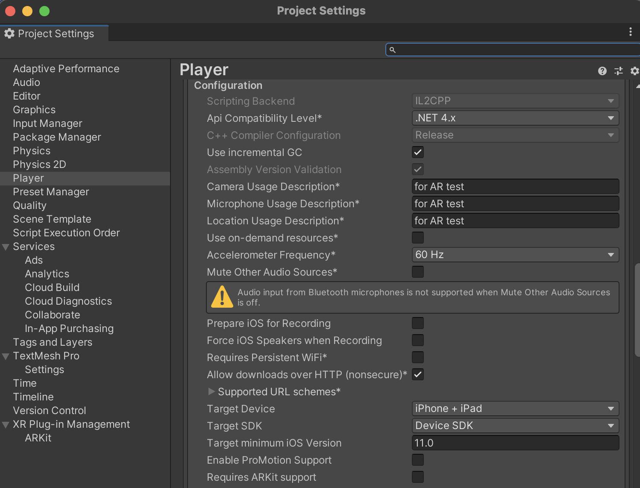Open the Api Compatibility Level dropdown

[x=515, y=118]
